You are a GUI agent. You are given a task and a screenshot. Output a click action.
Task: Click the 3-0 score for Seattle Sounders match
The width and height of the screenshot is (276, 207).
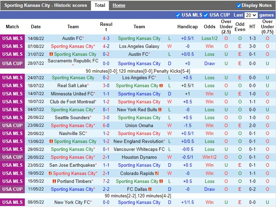coord(106,117)
